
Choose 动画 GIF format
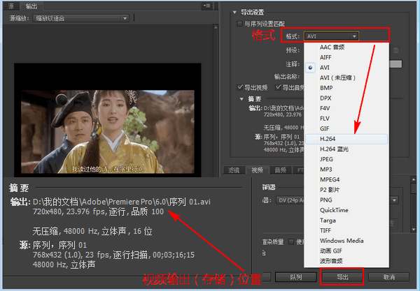[346, 251]
